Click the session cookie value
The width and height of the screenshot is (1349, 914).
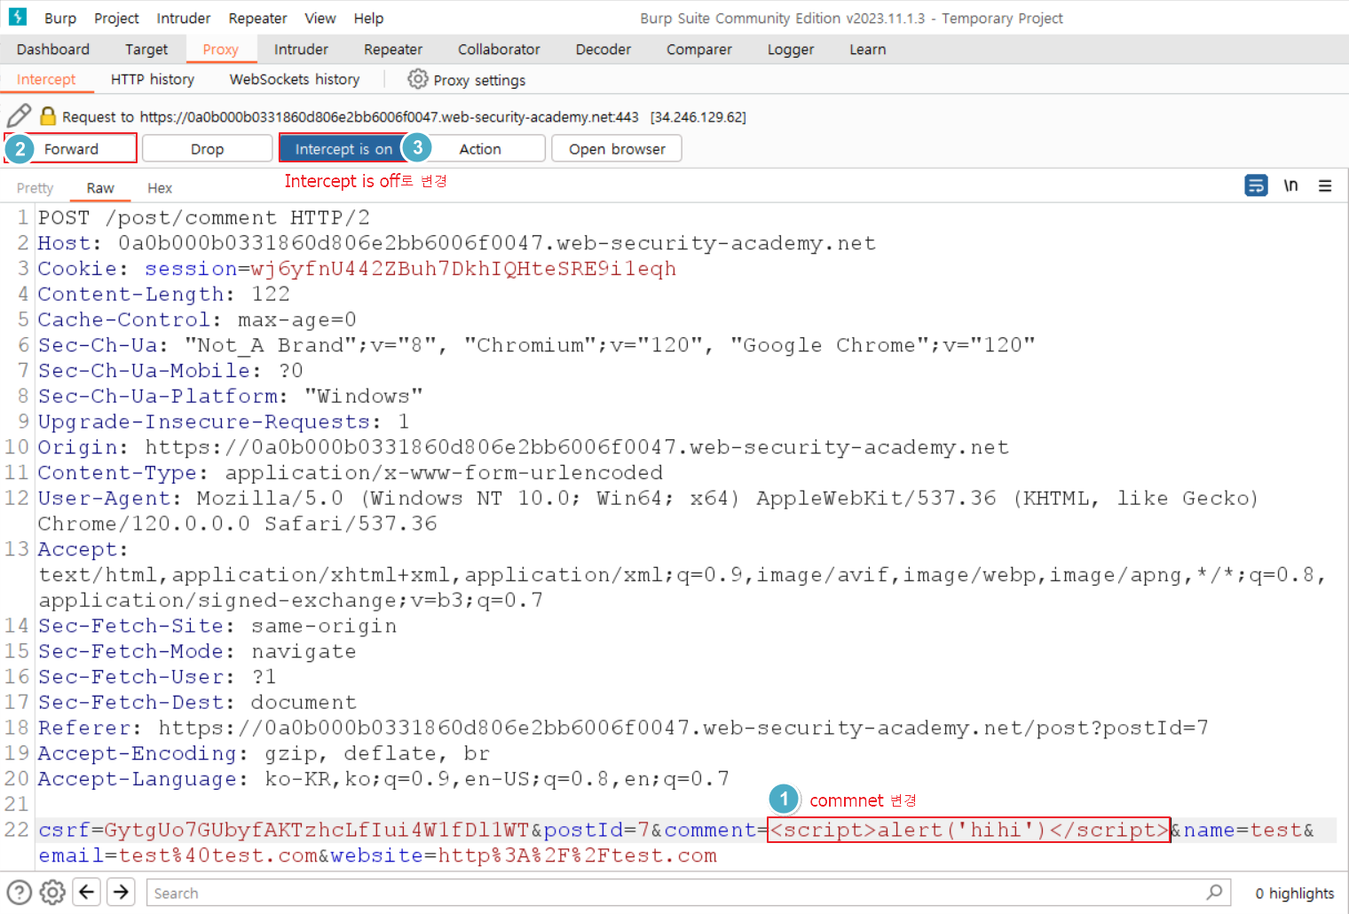coord(463,268)
